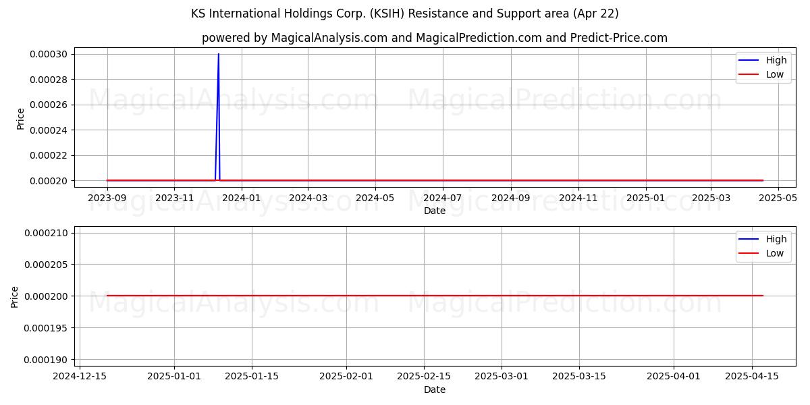Click the 2025-03-01 x-axis tick label
This screenshot has height=405, width=810.
click(x=502, y=377)
